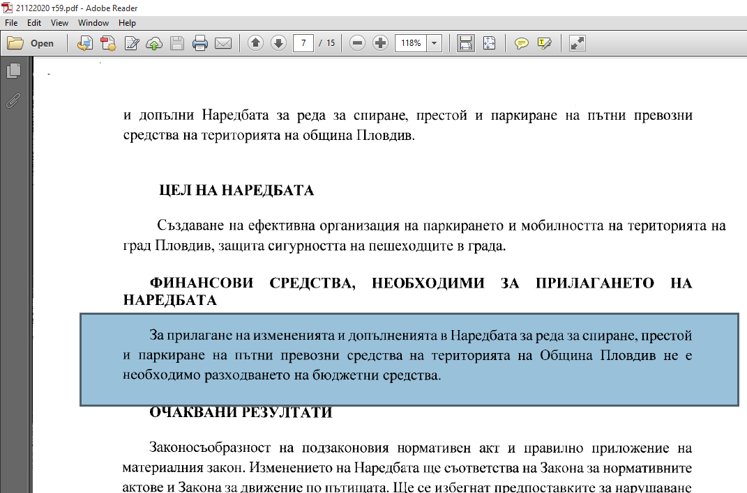
Task: Click the word 'ФИНАНСОВИ' in heading
Action: tap(202, 283)
